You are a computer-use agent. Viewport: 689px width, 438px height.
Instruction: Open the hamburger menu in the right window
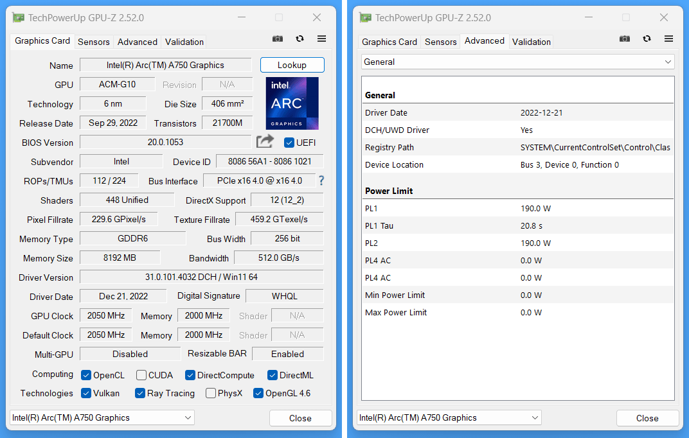pos(669,39)
